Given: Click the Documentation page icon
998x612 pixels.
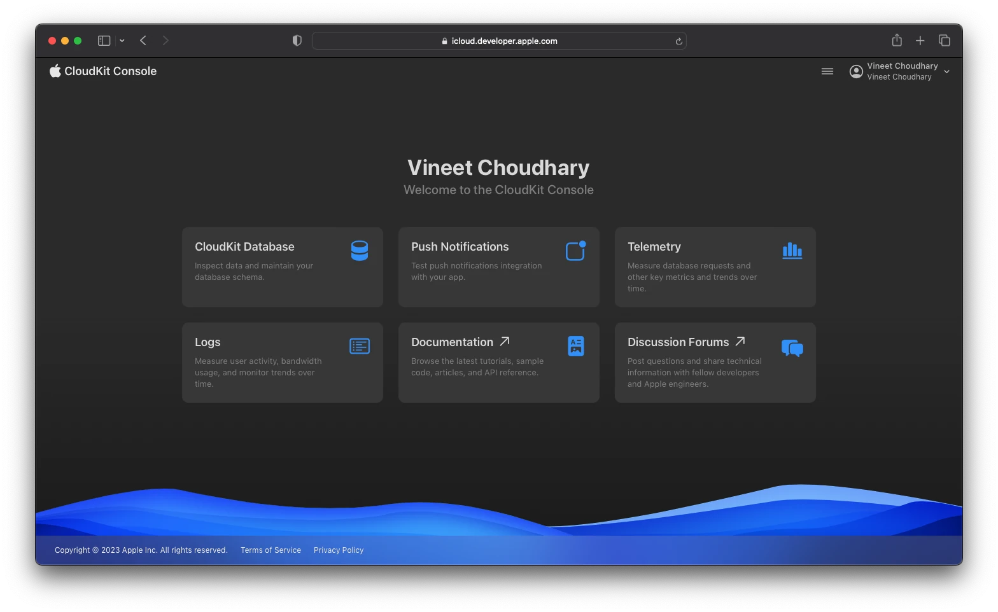Looking at the screenshot, I should [x=576, y=346].
